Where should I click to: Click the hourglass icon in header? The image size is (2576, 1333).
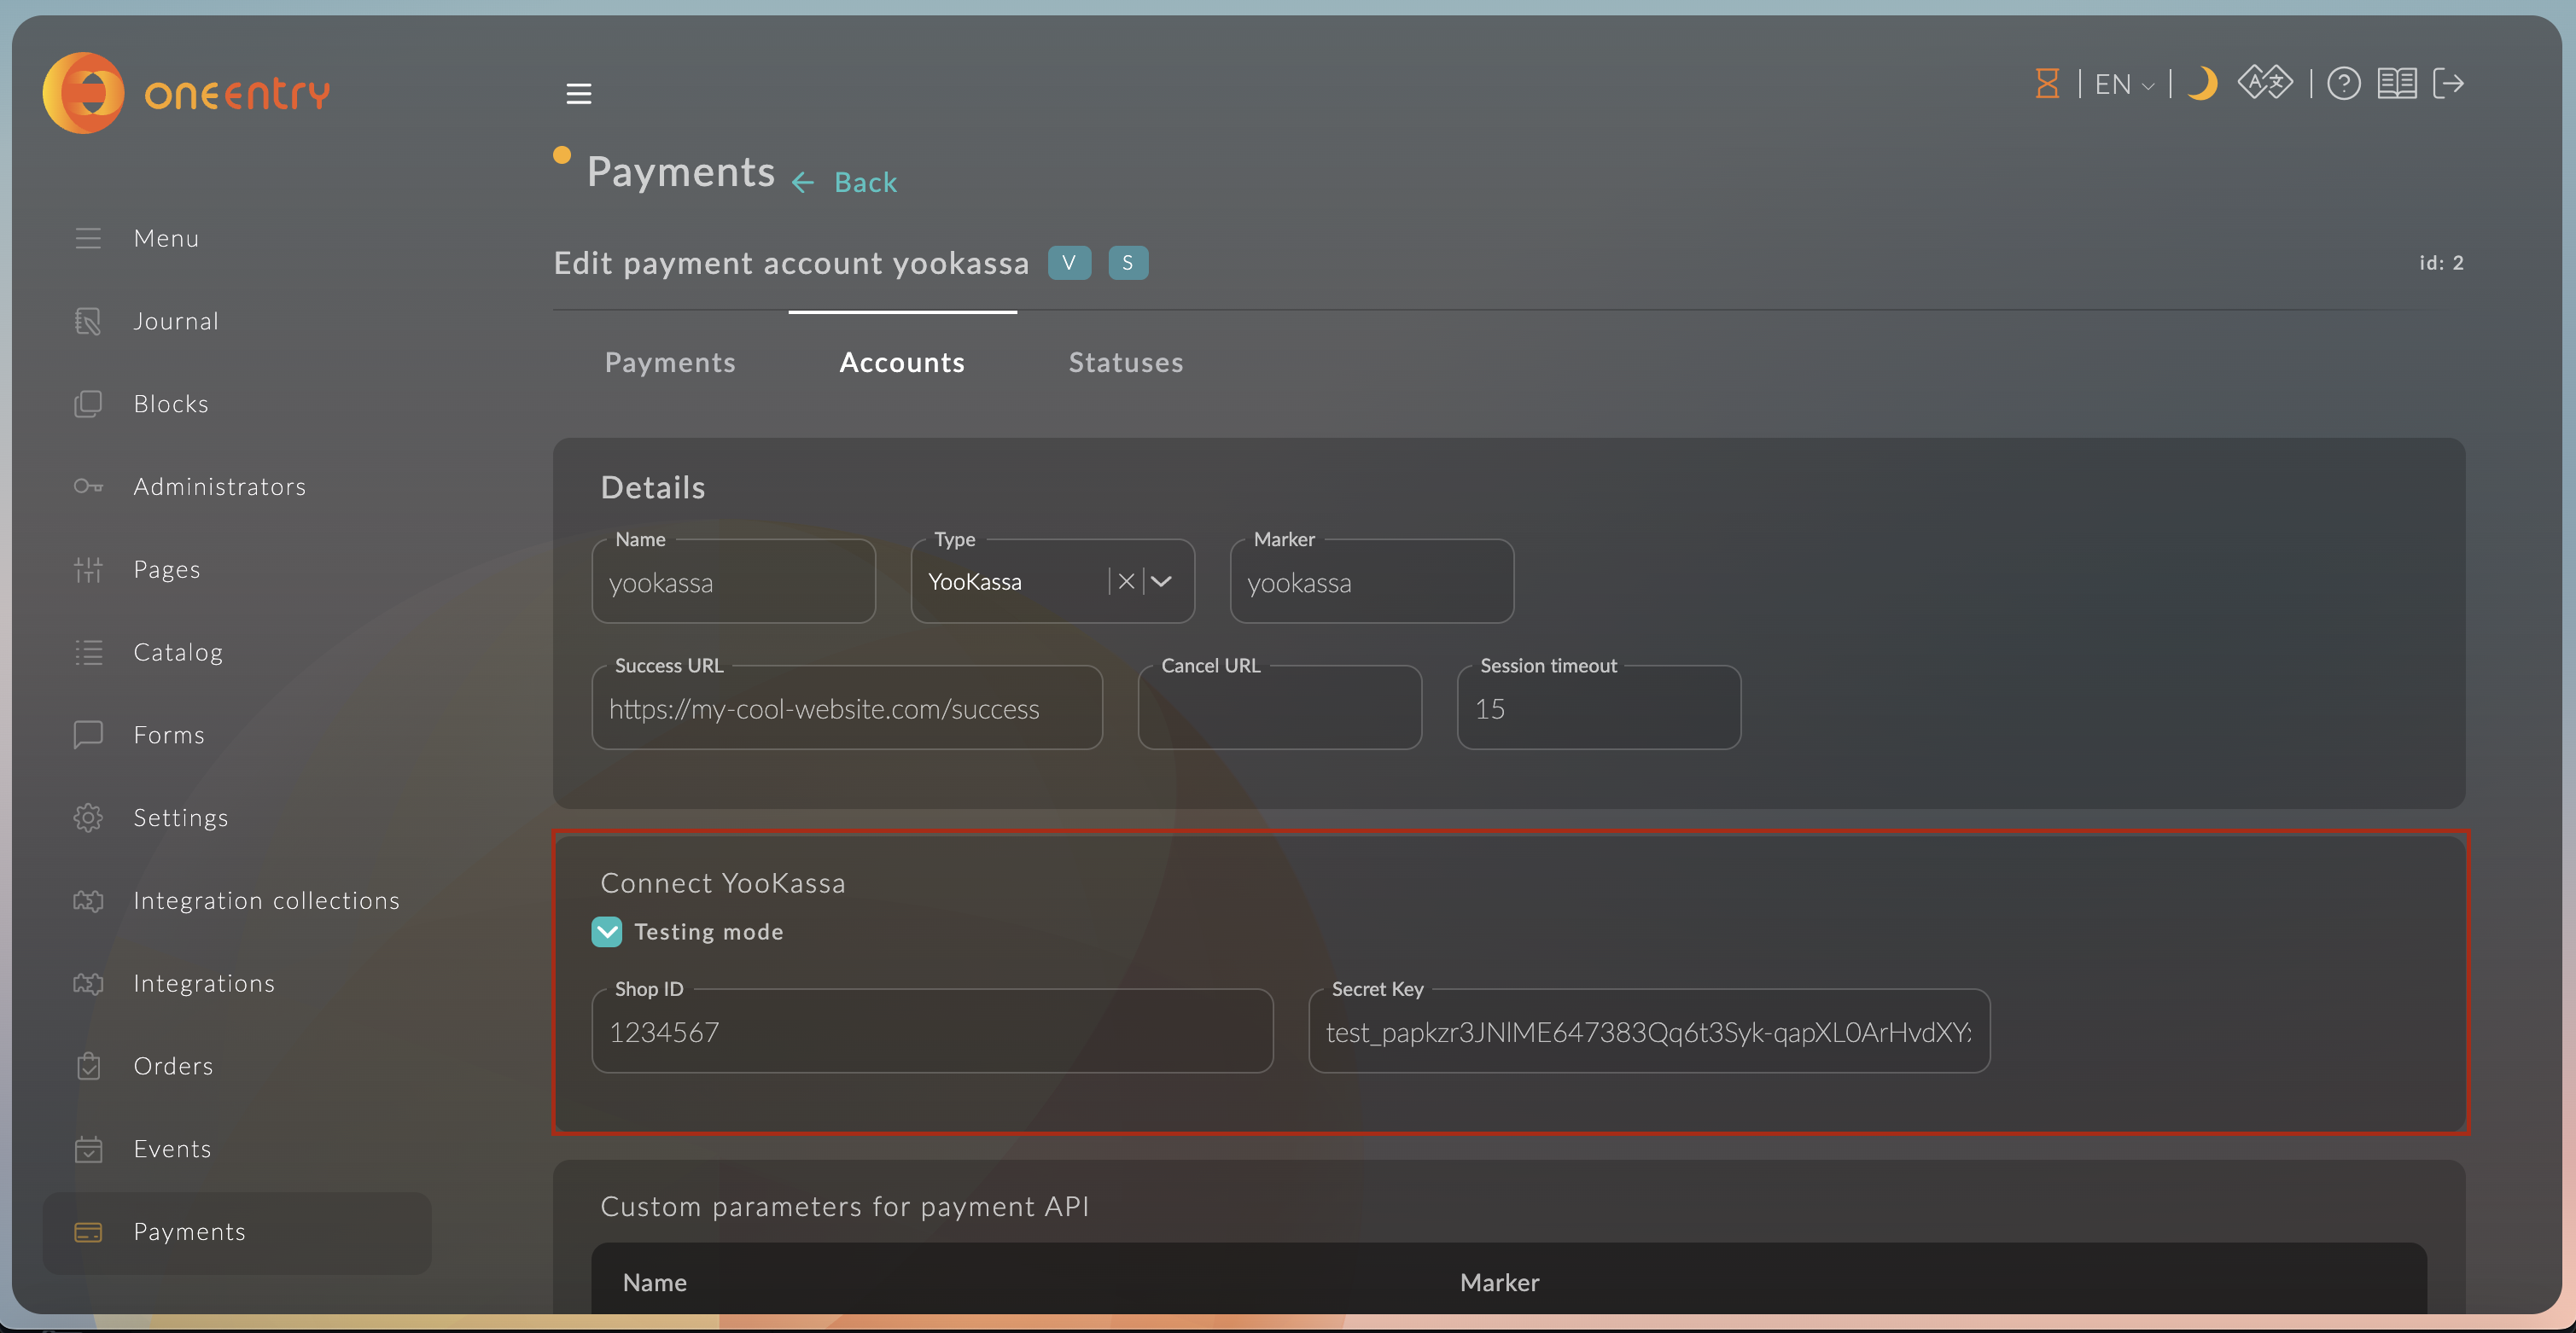point(2047,83)
